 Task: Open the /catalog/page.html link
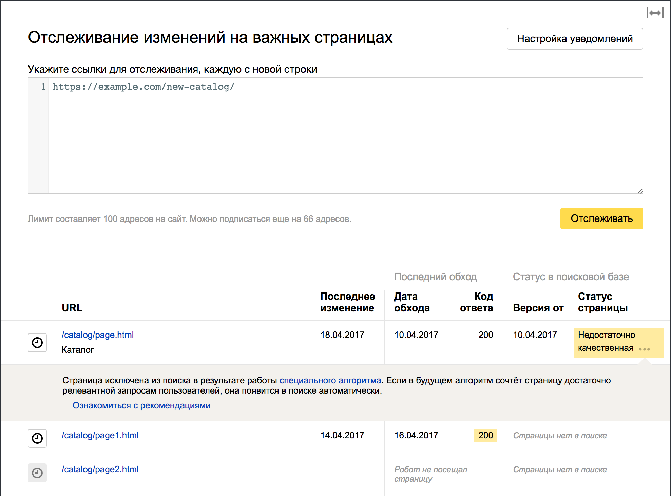click(98, 335)
